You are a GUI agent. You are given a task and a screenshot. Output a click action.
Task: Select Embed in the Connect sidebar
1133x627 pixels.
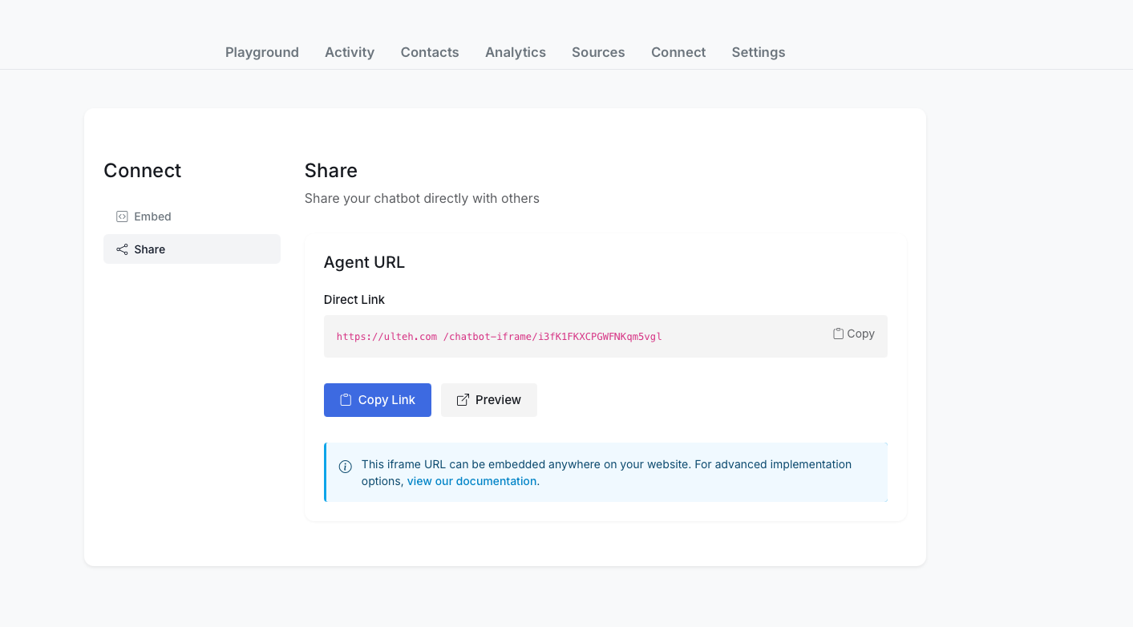(x=152, y=216)
